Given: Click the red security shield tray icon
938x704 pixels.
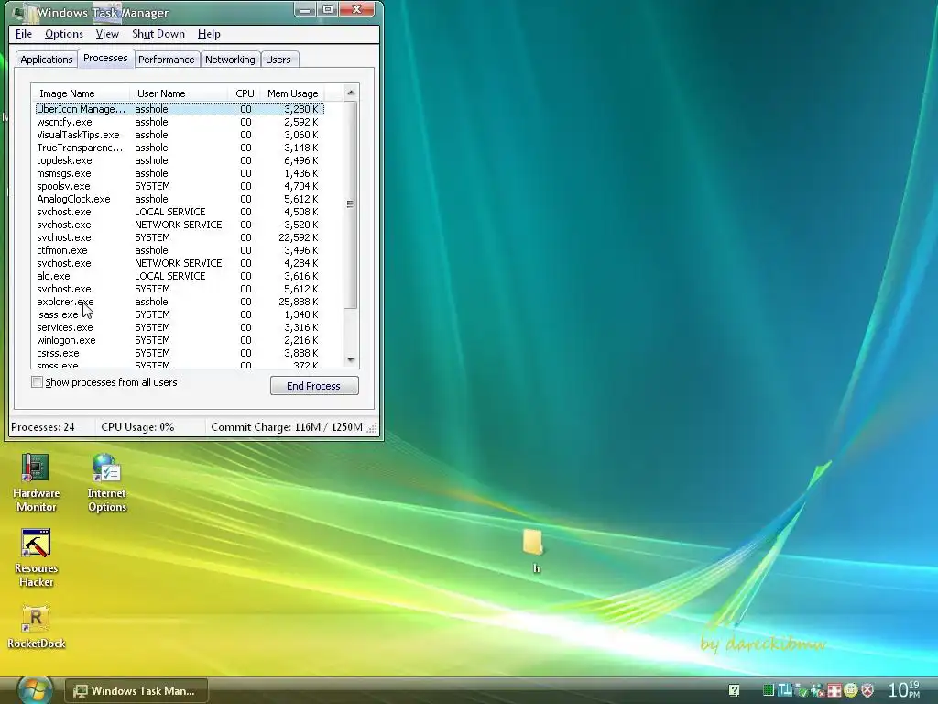Looking at the screenshot, I should pyautogui.click(x=867, y=690).
